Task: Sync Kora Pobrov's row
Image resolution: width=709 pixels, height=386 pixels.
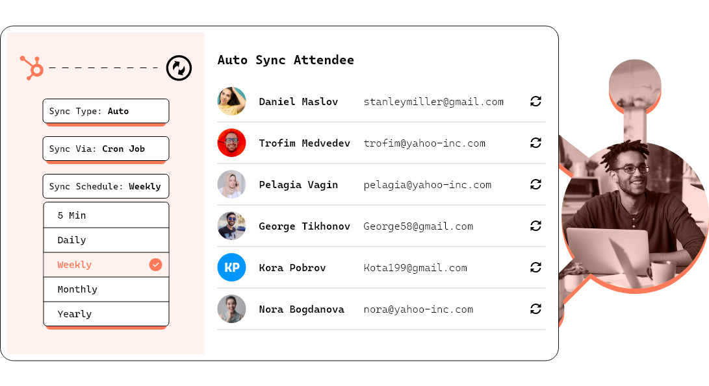Action: pos(535,267)
